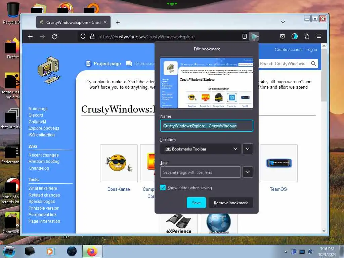Open What links here link
The height and width of the screenshot is (258, 344).
pyautogui.click(x=43, y=188)
